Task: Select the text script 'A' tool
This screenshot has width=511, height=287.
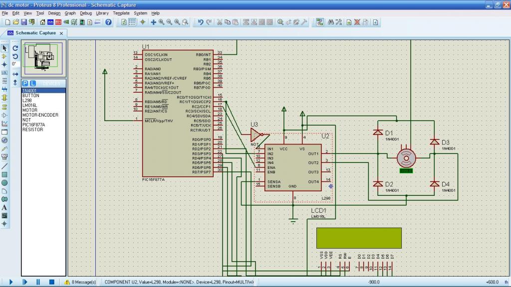Action: tap(4, 207)
